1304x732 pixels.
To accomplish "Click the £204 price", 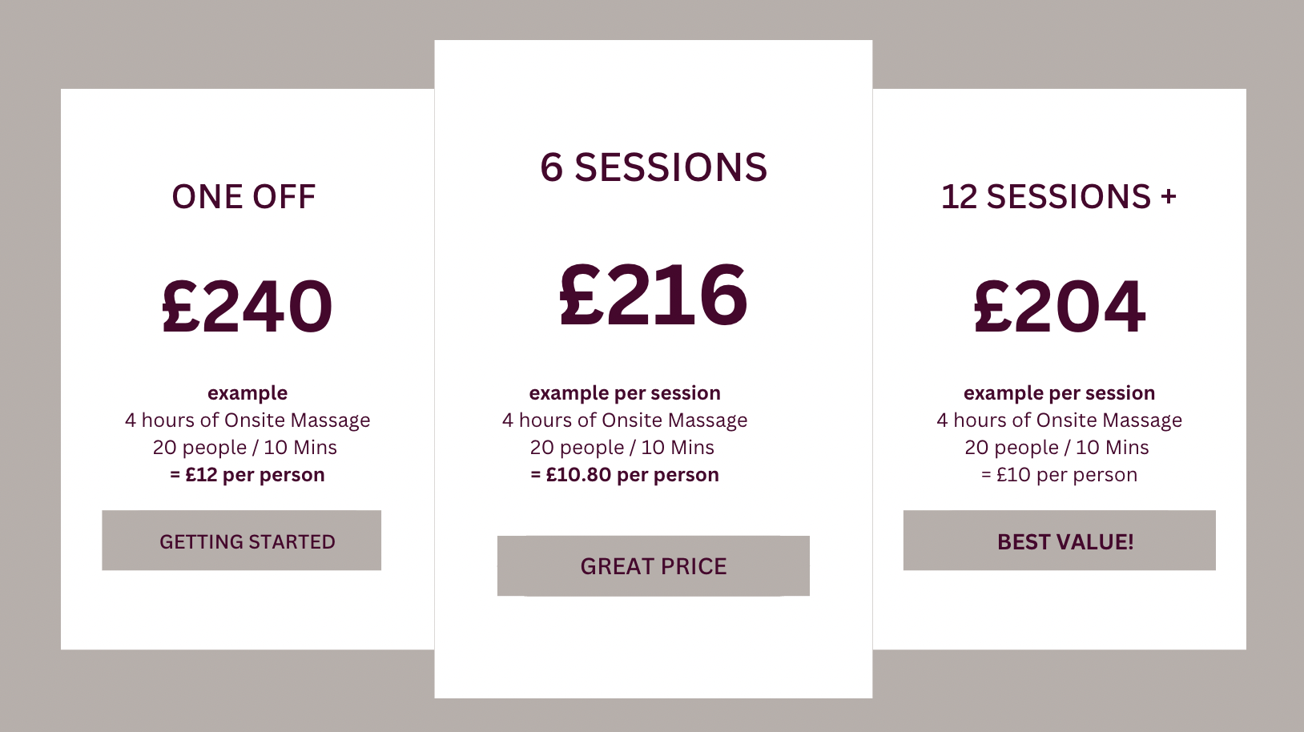I will point(1060,306).
